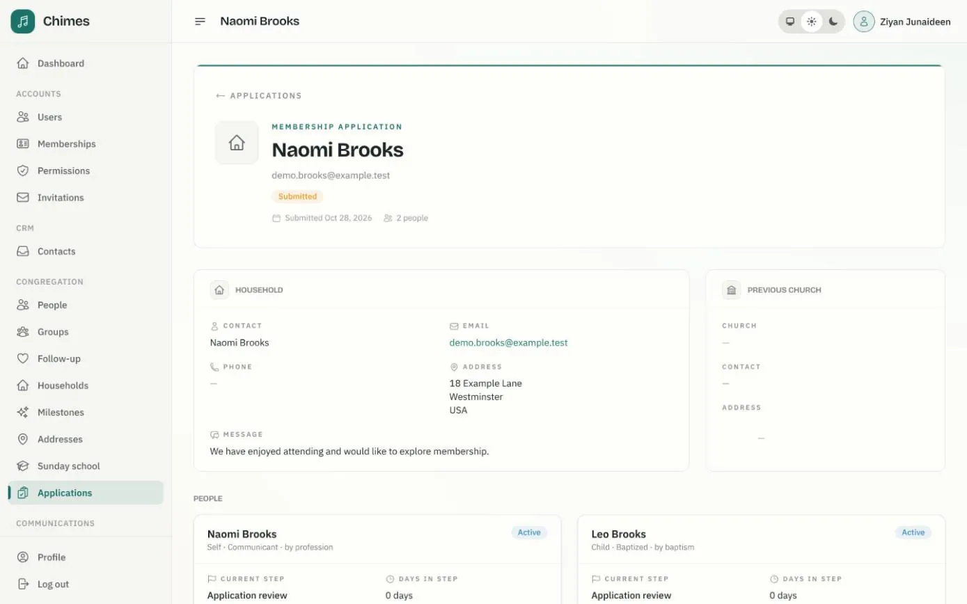
Task: Switch to dark theme mode
Action: (833, 22)
